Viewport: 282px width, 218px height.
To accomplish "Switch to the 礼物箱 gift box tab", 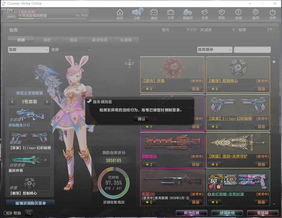I will [126, 40].
